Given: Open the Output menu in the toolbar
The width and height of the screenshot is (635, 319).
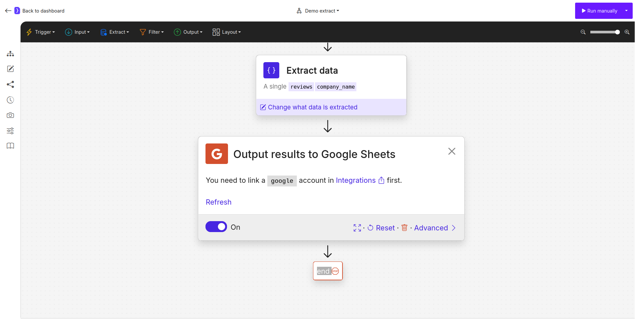Looking at the screenshot, I should click(188, 32).
